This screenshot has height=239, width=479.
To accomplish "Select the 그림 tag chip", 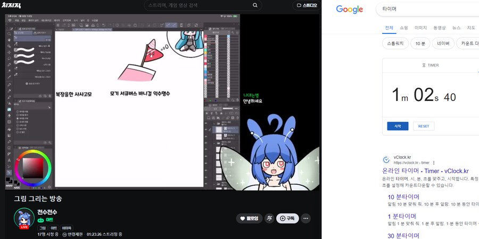I will tap(43, 228).
